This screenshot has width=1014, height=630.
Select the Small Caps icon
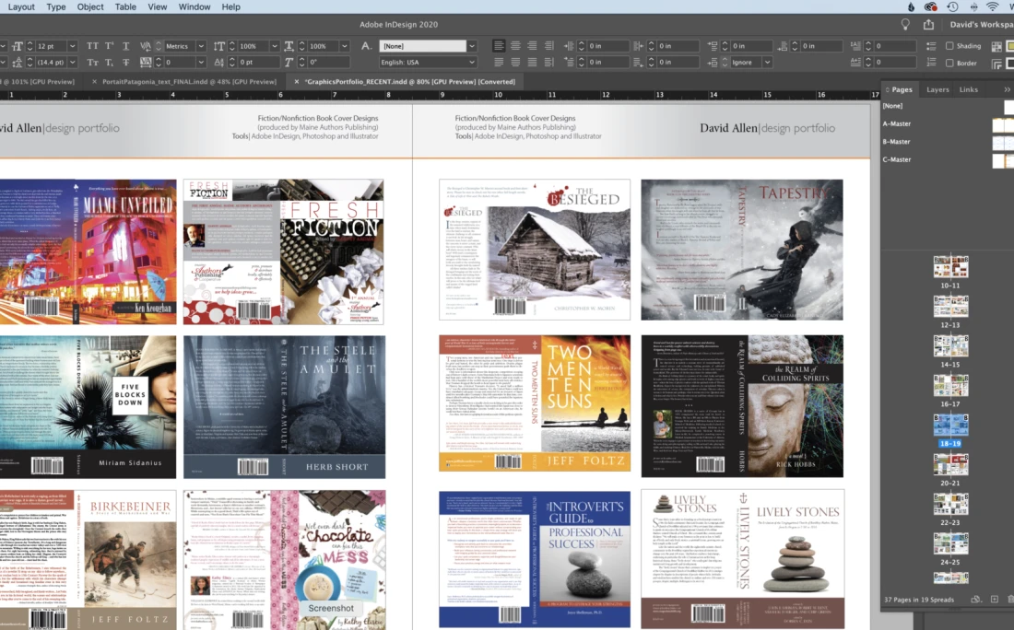point(91,62)
